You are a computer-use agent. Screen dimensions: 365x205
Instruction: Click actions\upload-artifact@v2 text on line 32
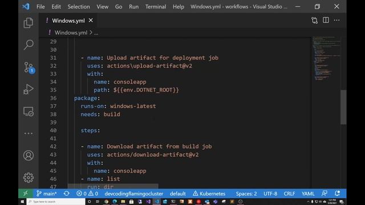coord(149,66)
